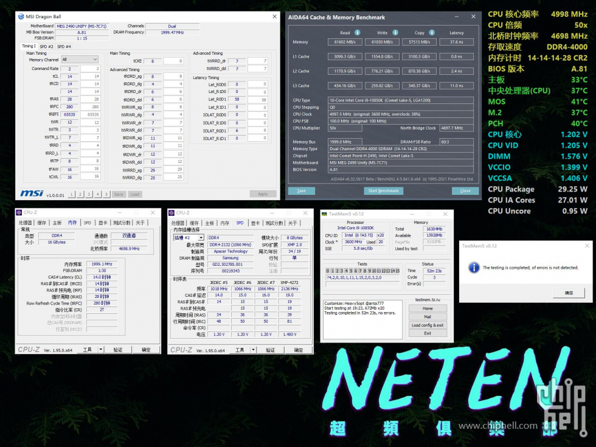Select the SPD tab in the CPU-Z memory timings window
The height and width of the screenshot is (447, 596).
pos(88,223)
